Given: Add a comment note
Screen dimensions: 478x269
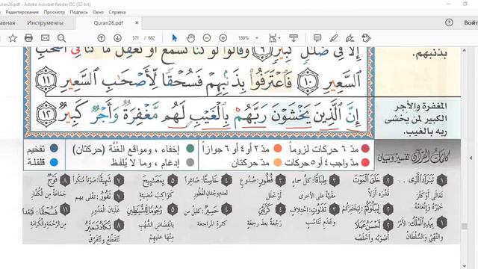Looking at the screenshot, I should click(317, 38).
